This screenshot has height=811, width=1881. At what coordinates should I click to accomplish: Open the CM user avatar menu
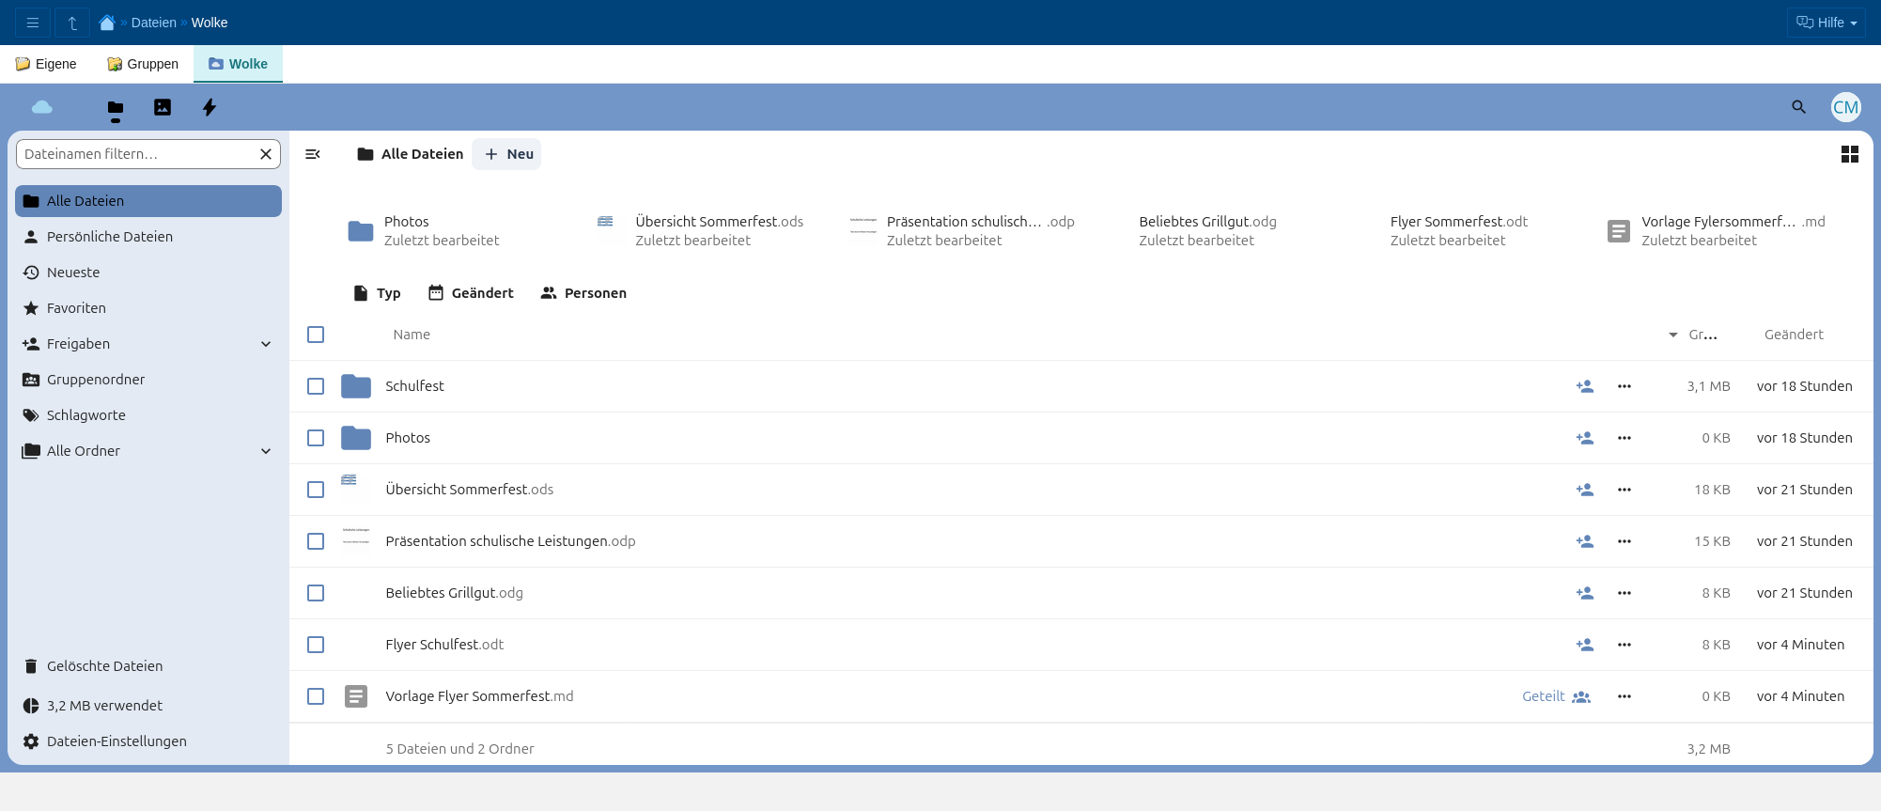click(1845, 107)
